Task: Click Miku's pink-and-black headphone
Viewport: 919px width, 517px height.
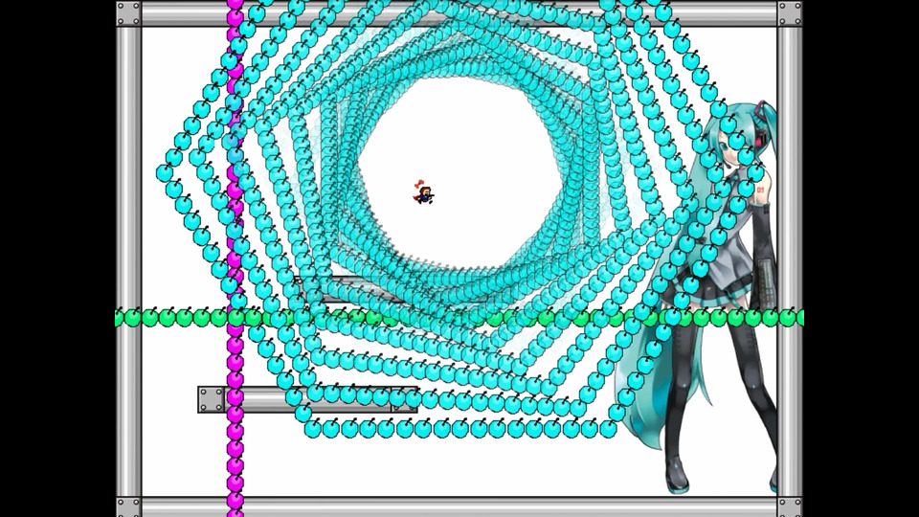Action: (x=763, y=139)
